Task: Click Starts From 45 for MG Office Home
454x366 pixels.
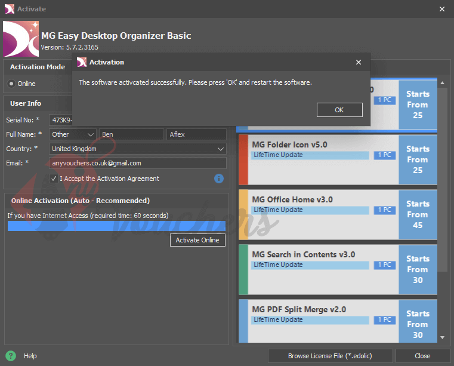Action: point(418,215)
